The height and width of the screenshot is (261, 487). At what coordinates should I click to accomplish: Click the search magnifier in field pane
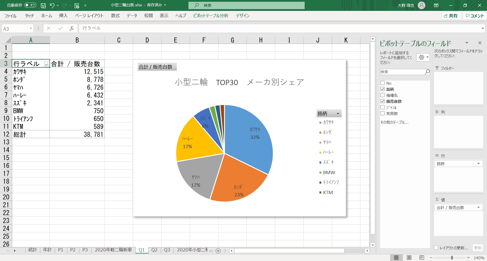point(427,72)
